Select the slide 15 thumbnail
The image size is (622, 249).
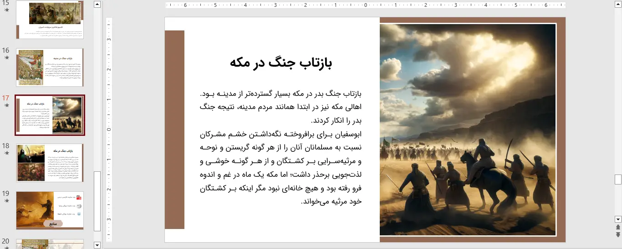pyautogui.click(x=50, y=20)
